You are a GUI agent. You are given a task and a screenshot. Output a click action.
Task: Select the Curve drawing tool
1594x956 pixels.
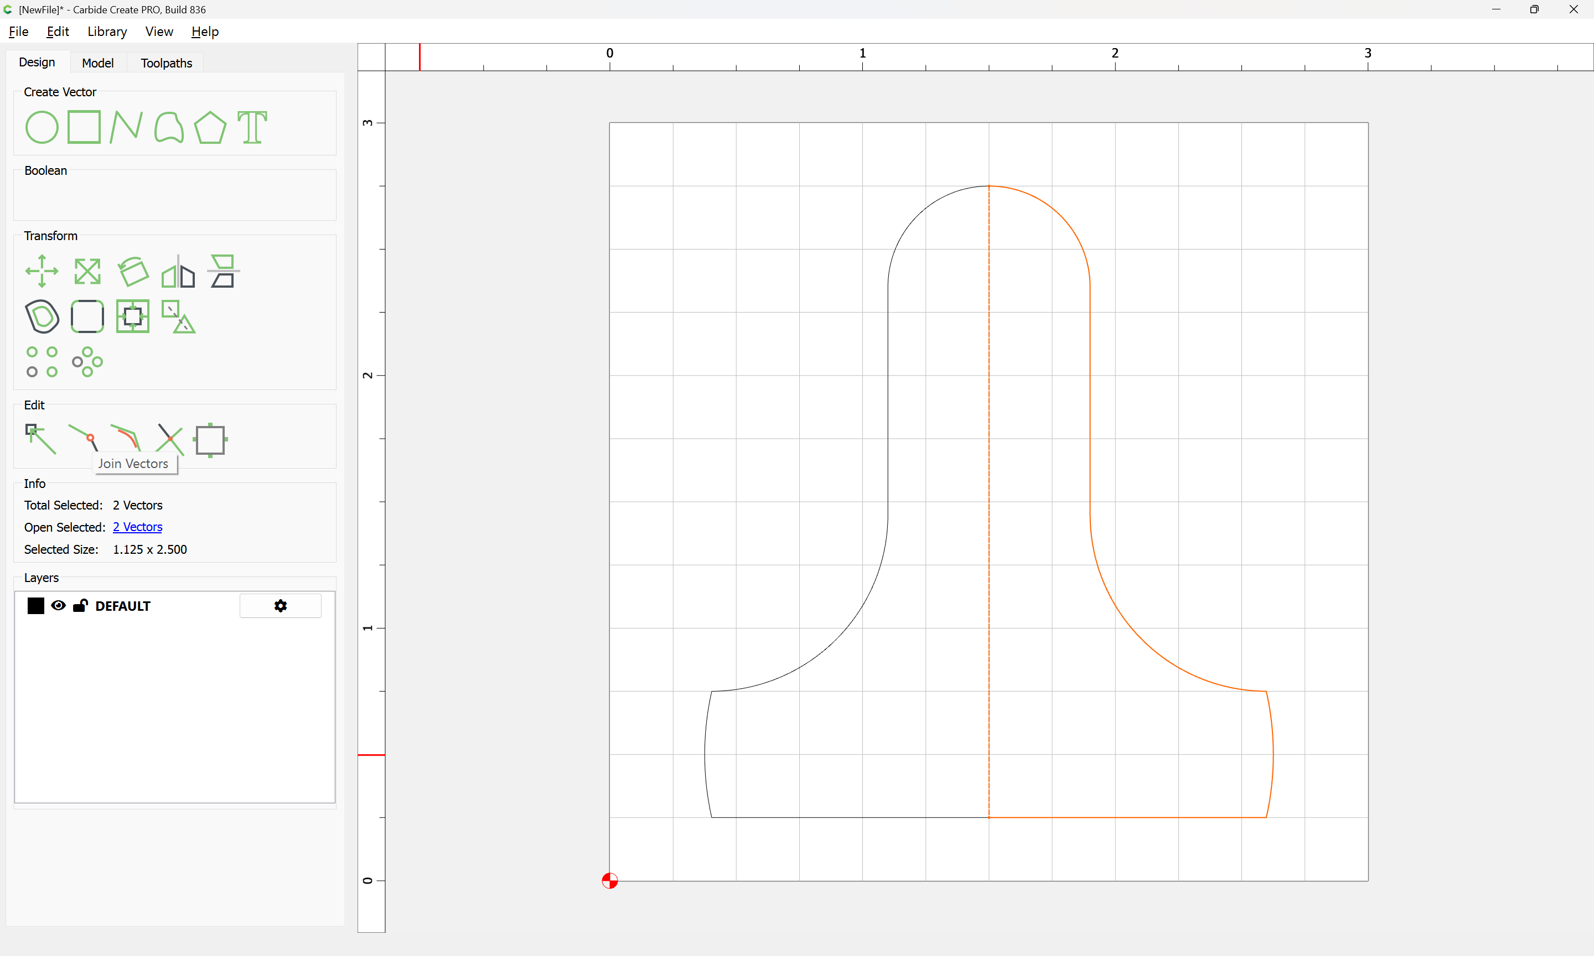pyautogui.click(x=169, y=127)
